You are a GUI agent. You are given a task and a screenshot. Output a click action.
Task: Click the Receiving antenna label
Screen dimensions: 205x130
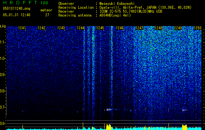75,15
